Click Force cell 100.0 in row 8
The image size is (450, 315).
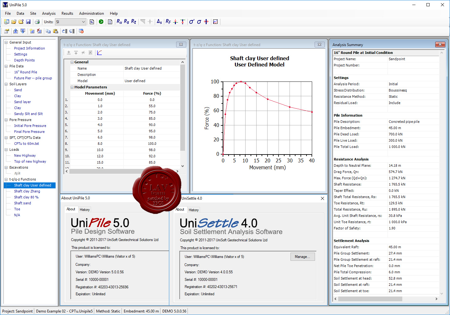[x=152, y=144]
